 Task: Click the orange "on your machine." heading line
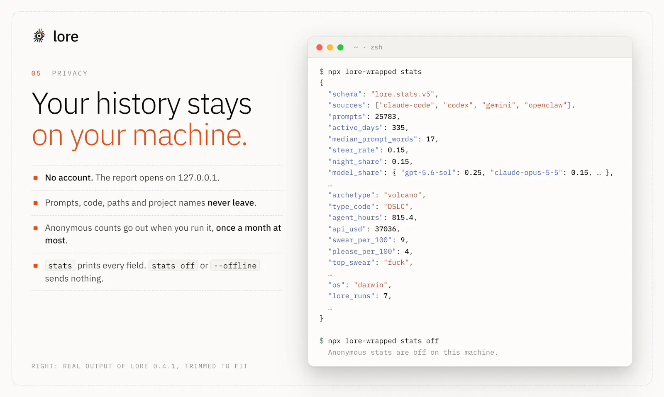139,135
